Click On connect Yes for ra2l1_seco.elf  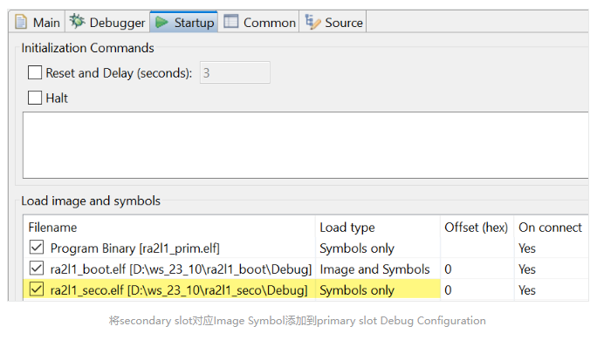point(527,290)
